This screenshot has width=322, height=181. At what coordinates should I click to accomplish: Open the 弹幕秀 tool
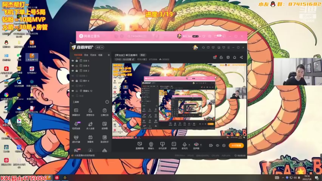90,139
